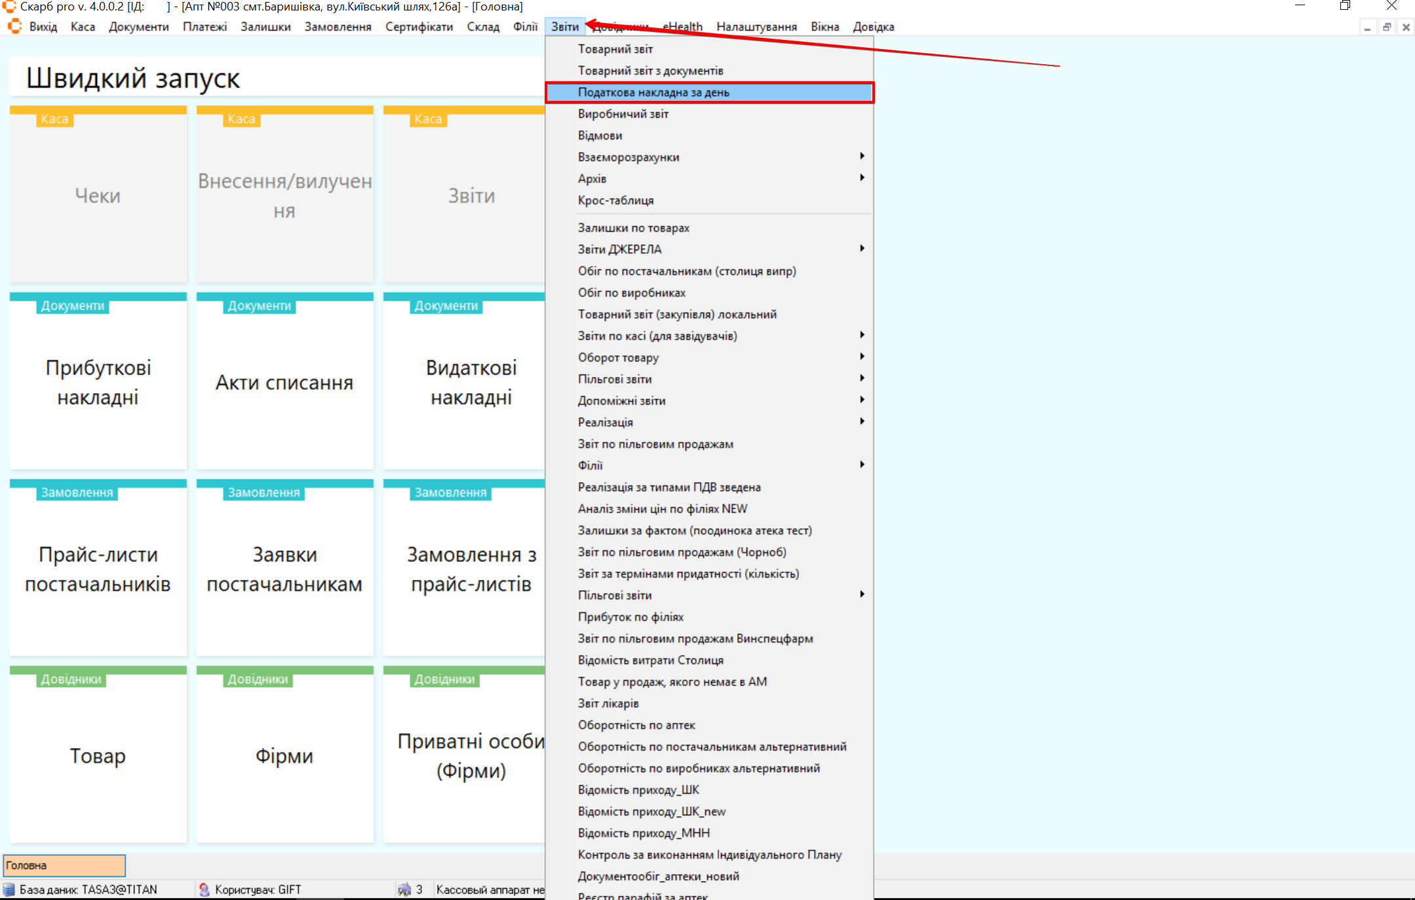Open the Товар directory tile
Viewport: 1415px width, 900px height.
[x=98, y=755]
